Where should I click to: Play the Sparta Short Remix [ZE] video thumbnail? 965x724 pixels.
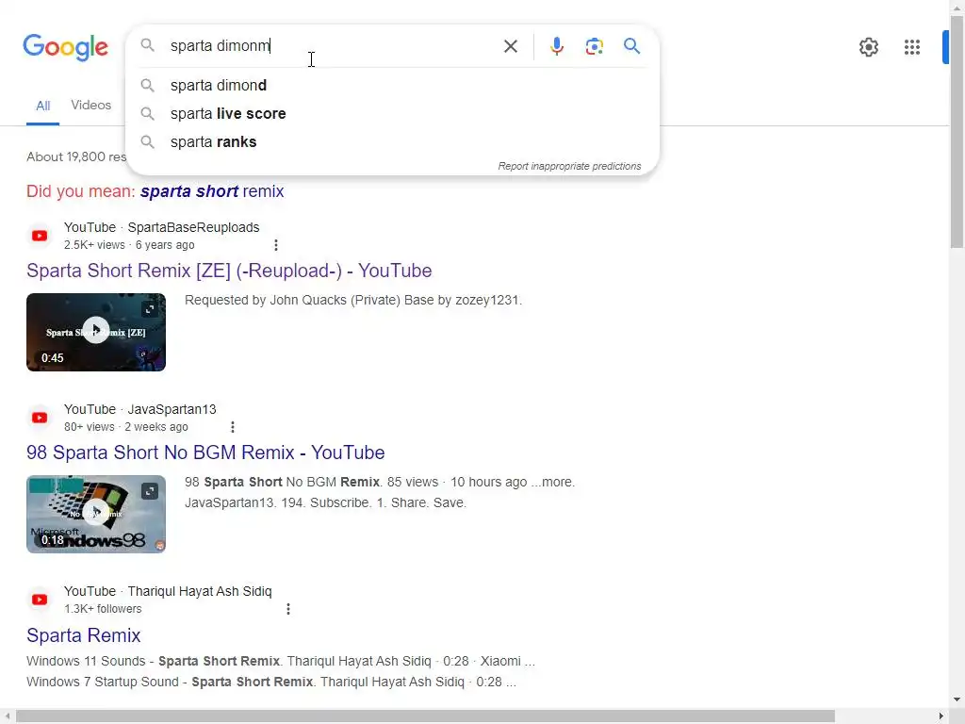pos(96,330)
